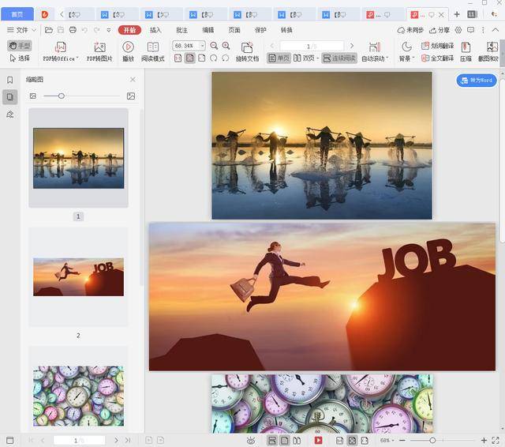Set actual size 1:1 view in ribbon
The image size is (505, 447).
point(178,58)
